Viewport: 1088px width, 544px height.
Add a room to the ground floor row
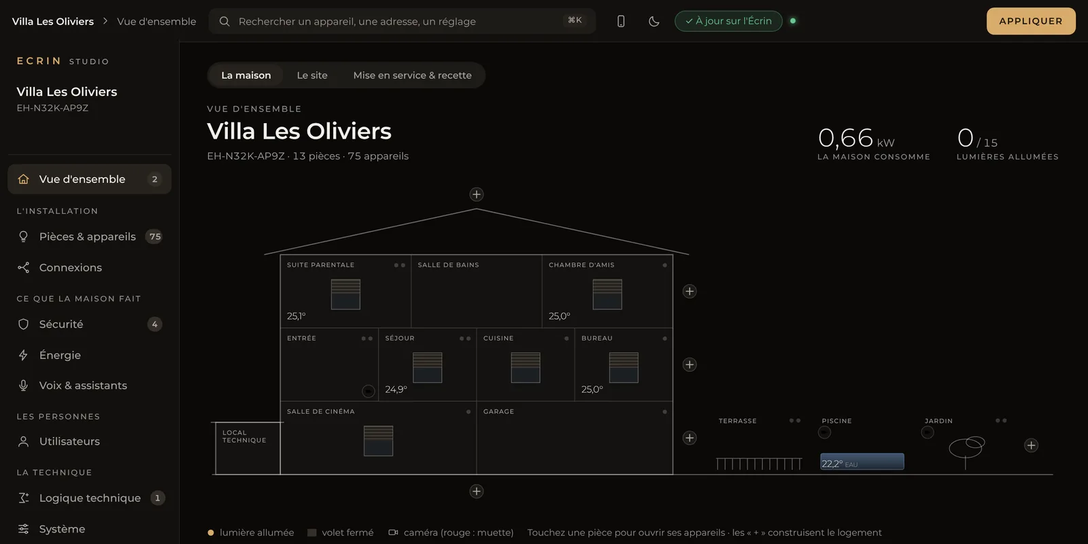tap(690, 438)
